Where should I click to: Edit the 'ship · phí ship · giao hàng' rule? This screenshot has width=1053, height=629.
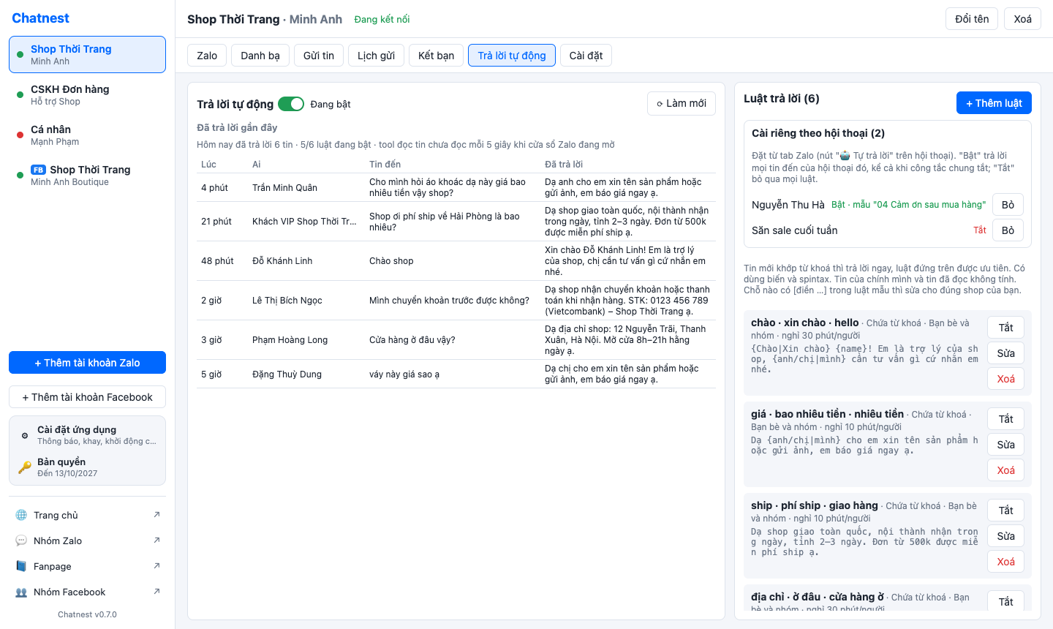pyautogui.click(x=1006, y=536)
